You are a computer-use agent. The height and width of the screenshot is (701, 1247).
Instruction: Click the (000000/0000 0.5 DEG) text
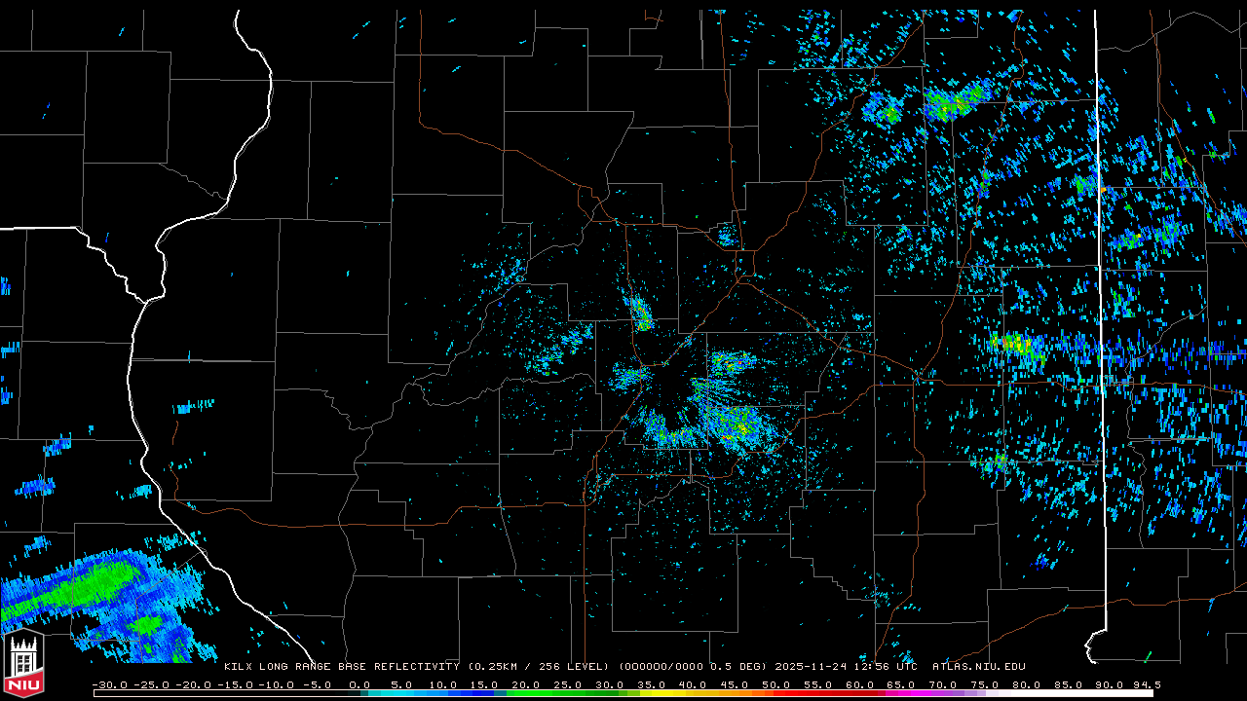coord(693,667)
